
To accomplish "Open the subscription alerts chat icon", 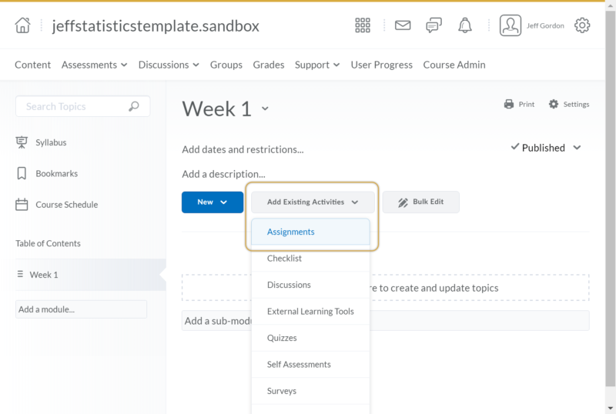I will click(434, 25).
